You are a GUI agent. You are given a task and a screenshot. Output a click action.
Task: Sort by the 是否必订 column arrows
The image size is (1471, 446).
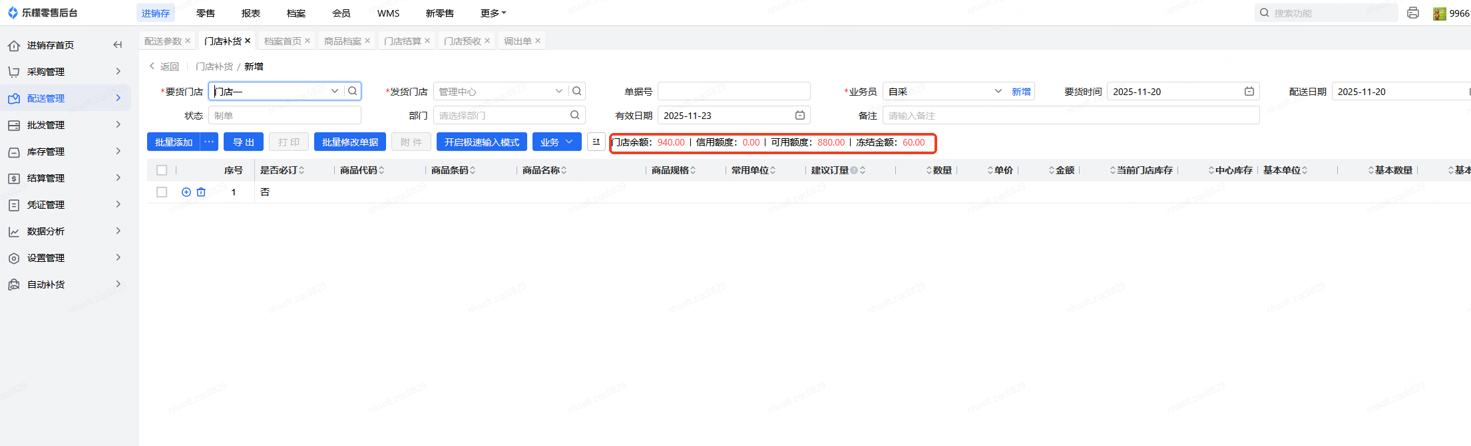point(302,170)
